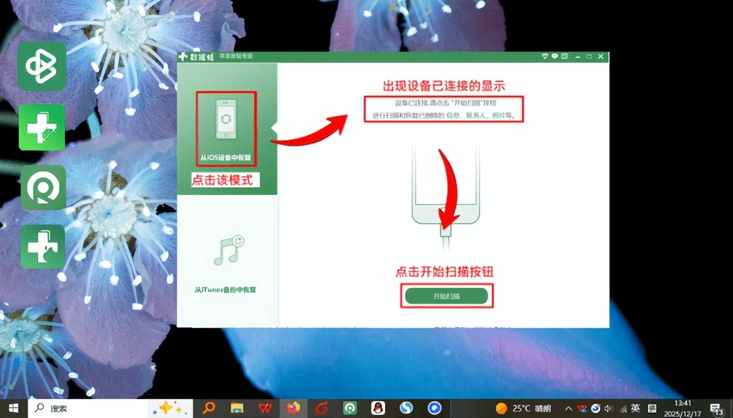Switch to Firefox on the taskbar
This screenshot has height=418, width=733.
point(293,408)
